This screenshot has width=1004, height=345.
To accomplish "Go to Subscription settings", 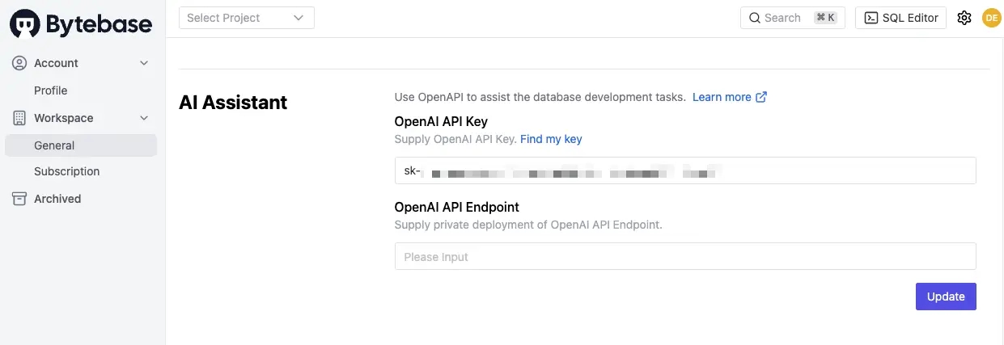I will point(66,171).
